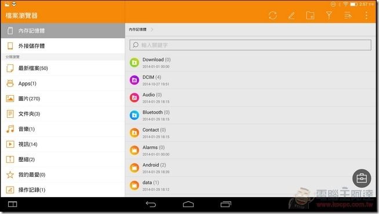This screenshot has height=214, width=379.
Task: Open 音樂(1) music category
Action: tap(63, 129)
